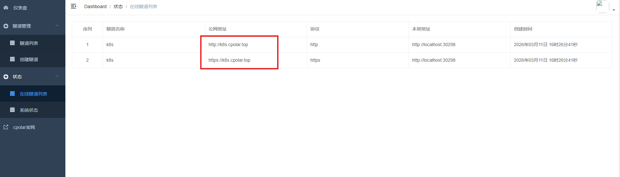
Task: Click the dashboard gauge icon in sidebar
Action: click(x=6, y=7)
